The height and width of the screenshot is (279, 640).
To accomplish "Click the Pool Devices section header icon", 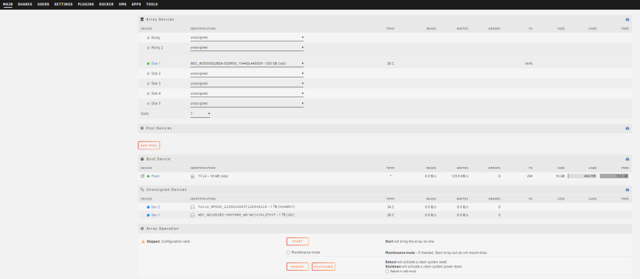I will [142, 128].
